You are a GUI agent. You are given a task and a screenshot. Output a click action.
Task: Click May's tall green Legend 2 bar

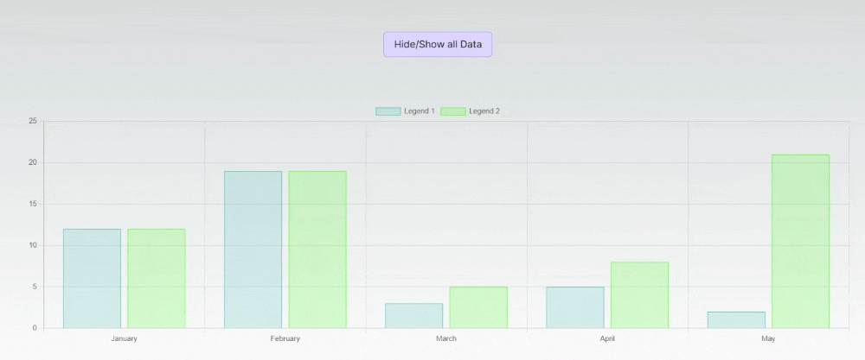pyautogui.click(x=801, y=241)
